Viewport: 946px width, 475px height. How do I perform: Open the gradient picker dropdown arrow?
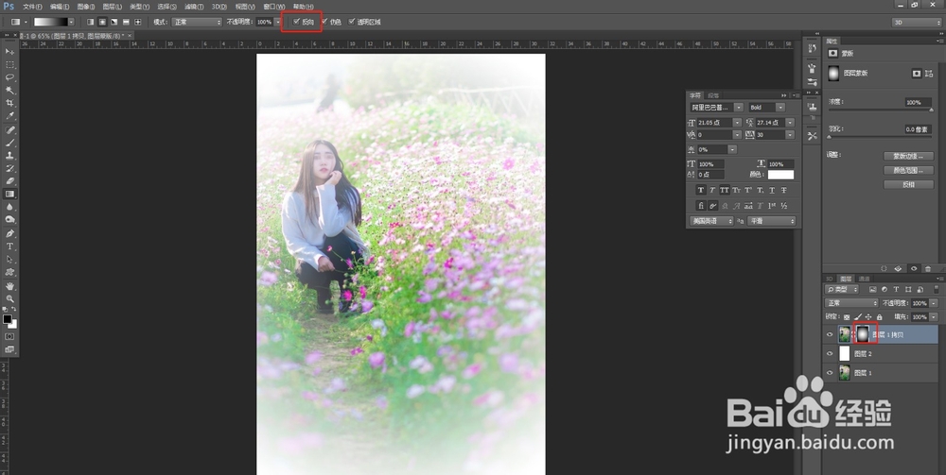(71, 22)
